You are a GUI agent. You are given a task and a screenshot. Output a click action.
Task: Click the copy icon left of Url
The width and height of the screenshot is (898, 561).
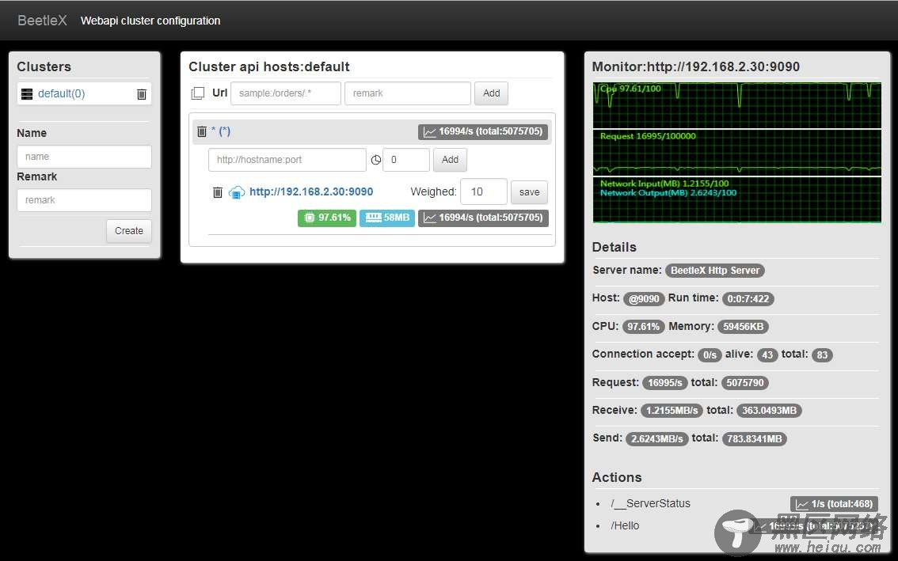(x=198, y=93)
